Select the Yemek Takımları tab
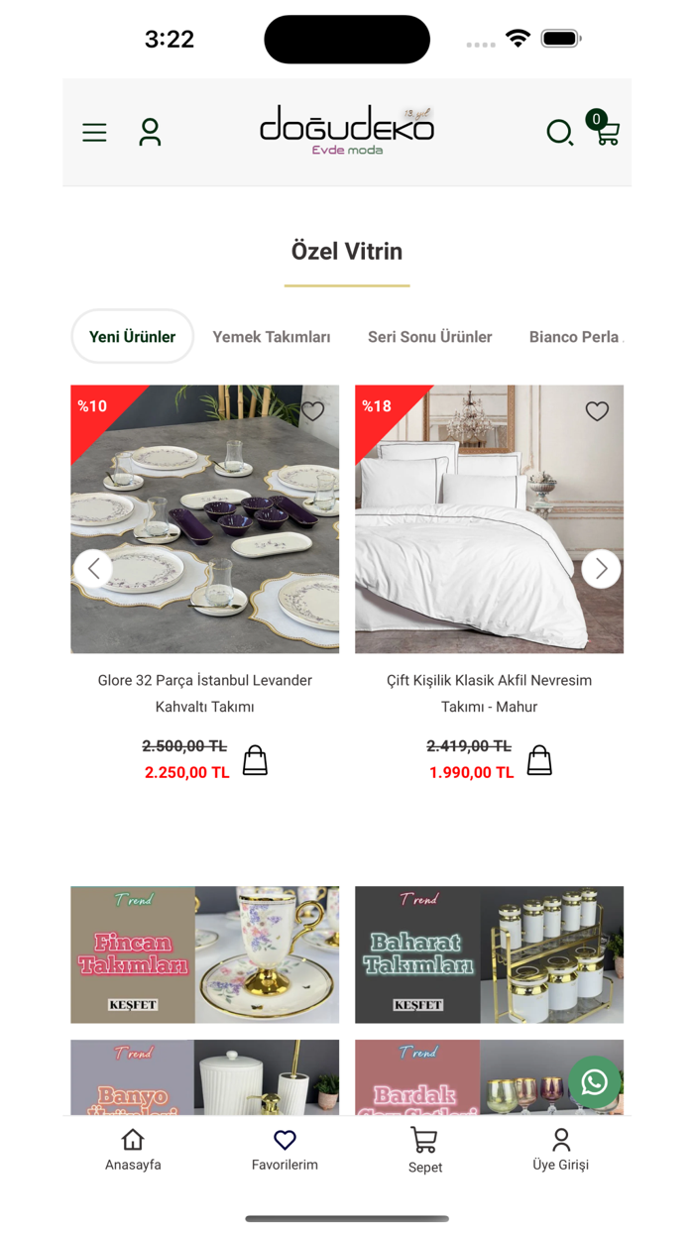 click(x=272, y=337)
